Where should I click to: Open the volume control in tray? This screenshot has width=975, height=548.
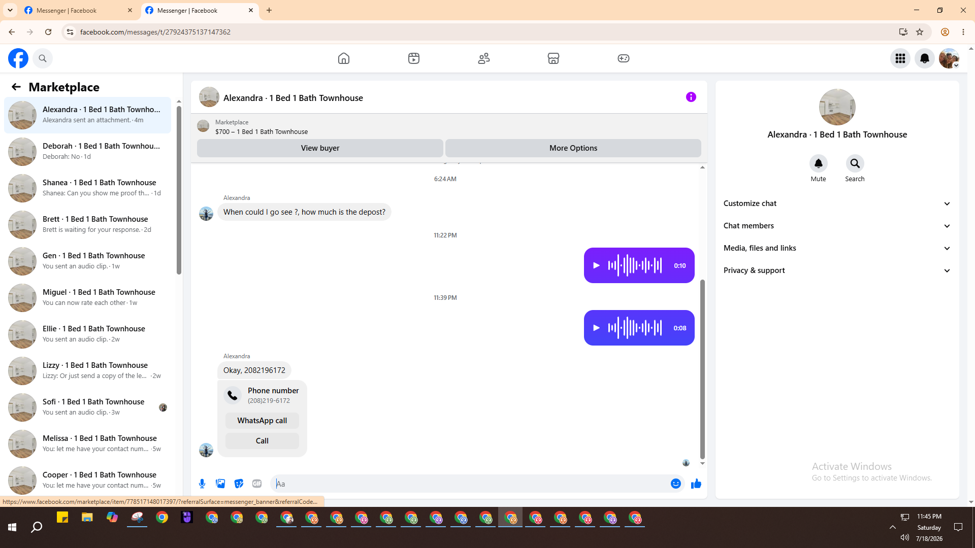tap(905, 537)
